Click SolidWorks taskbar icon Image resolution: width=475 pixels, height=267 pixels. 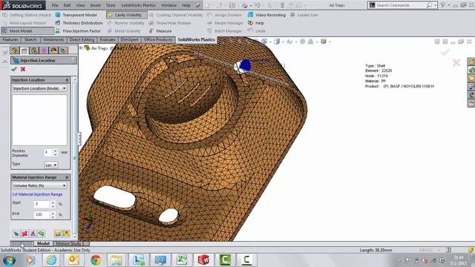[x=203, y=260]
